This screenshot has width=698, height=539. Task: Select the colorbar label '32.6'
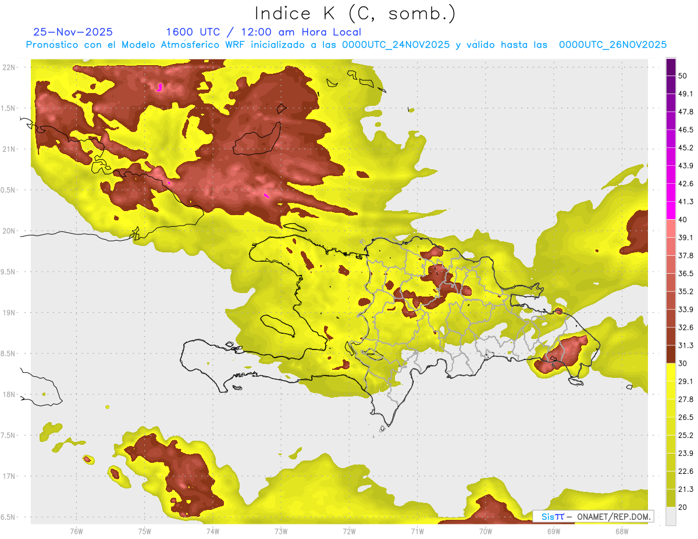coord(686,327)
